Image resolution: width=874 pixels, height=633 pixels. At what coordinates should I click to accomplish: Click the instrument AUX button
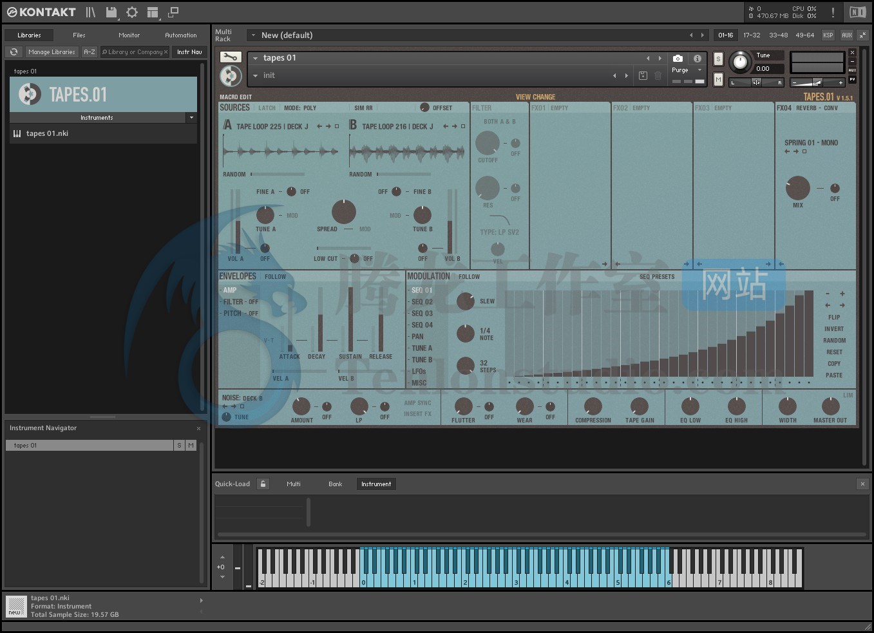click(x=852, y=70)
